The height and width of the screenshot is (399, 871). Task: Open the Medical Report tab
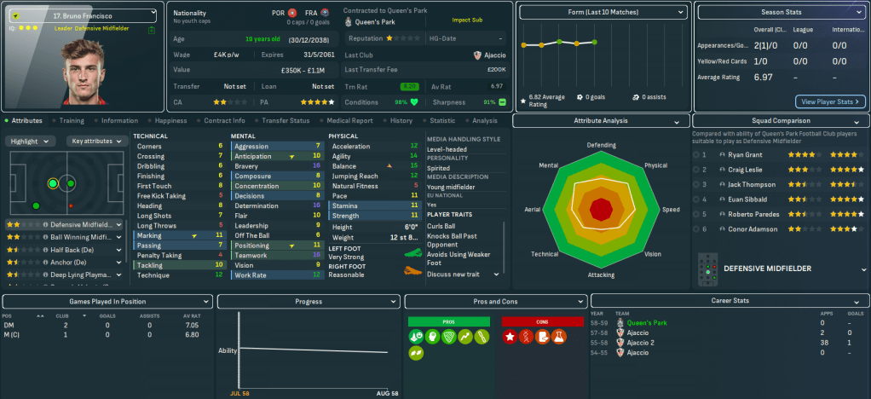tap(349, 121)
